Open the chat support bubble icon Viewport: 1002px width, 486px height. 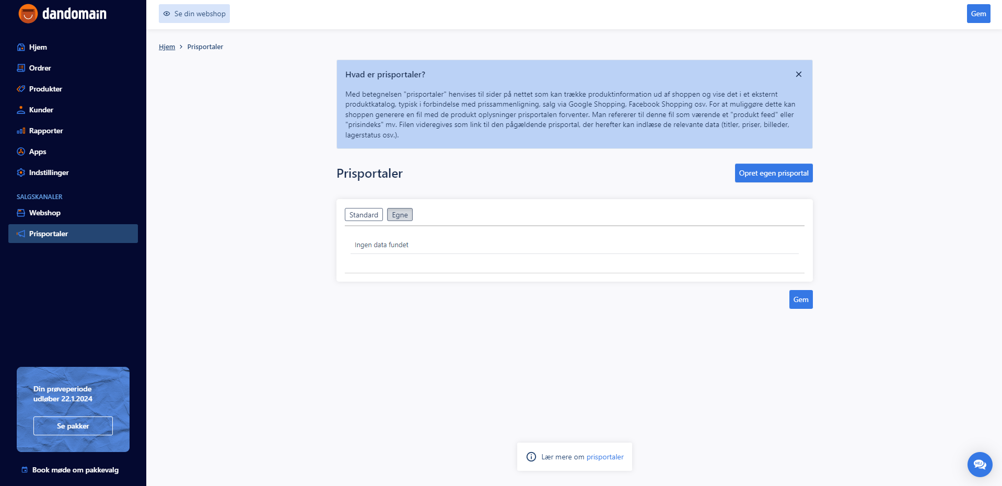[980, 464]
